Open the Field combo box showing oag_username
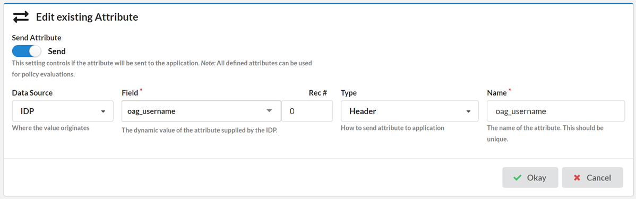This screenshot has height=199, width=636. point(201,111)
